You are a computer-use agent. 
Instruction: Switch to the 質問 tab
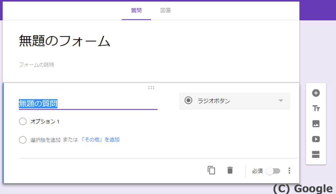click(136, 10)
